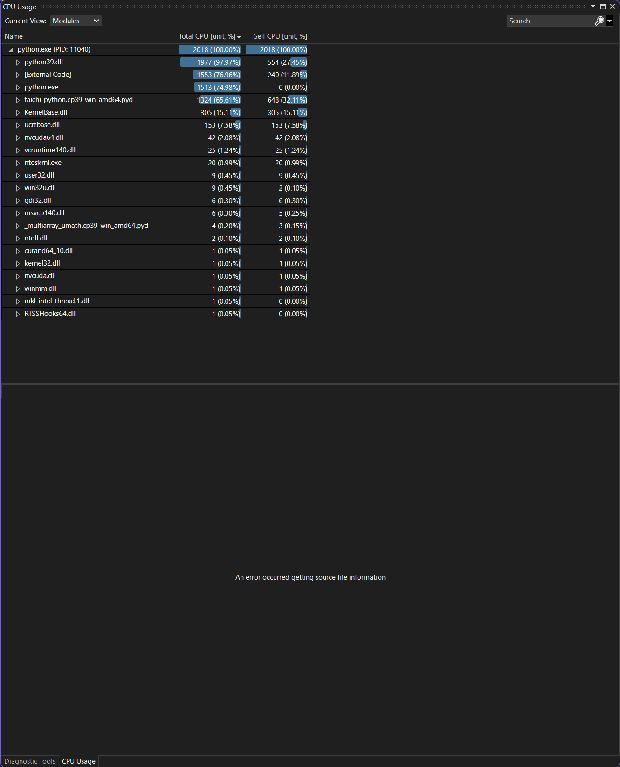Open the search options dropdown arrow
Image resolution: width=620 pixels, height=767 pixels.
[x=609, y=21]
